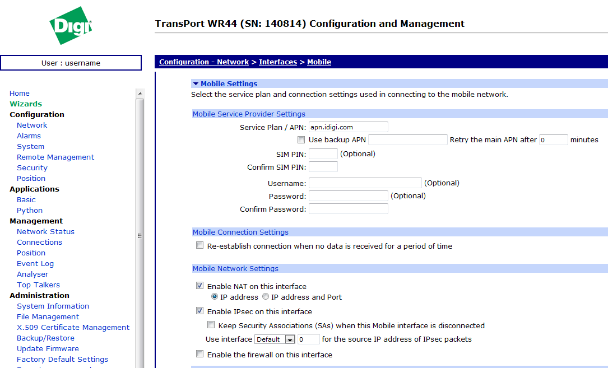The width and height of the screenshot is (608, 368).
Task: Check Keep Security Associations option
Action: tap(211, 325)
